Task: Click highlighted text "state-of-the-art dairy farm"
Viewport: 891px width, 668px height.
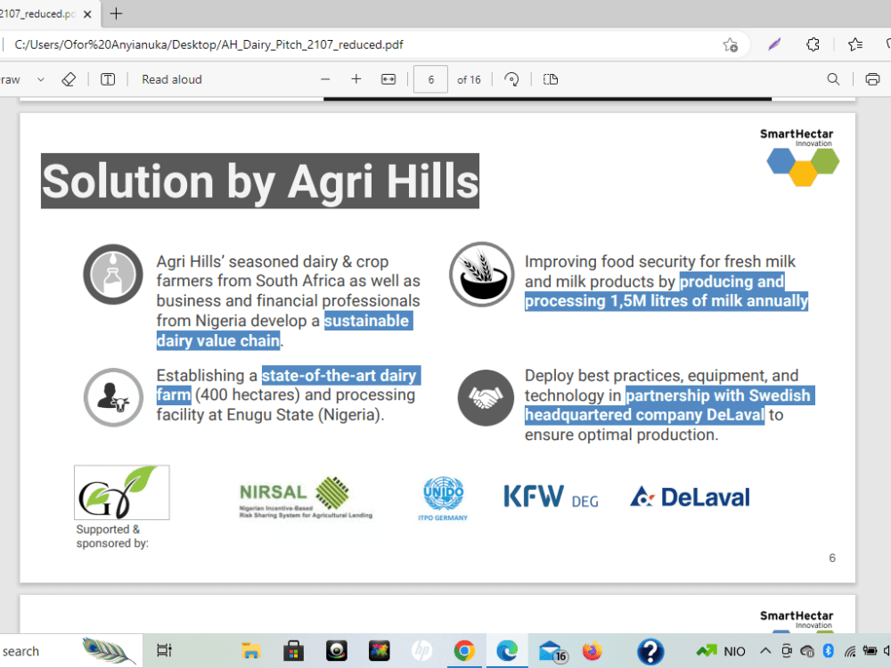Action: point(289,385)
